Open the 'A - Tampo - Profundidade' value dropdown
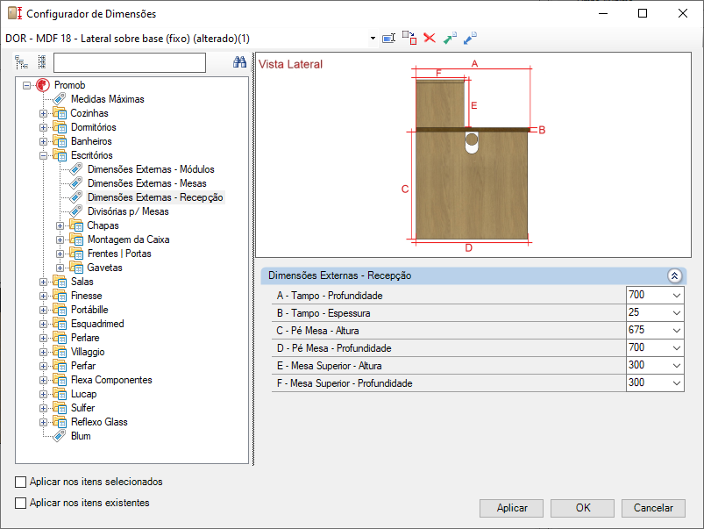718x529 pixels. pos(676,296)
